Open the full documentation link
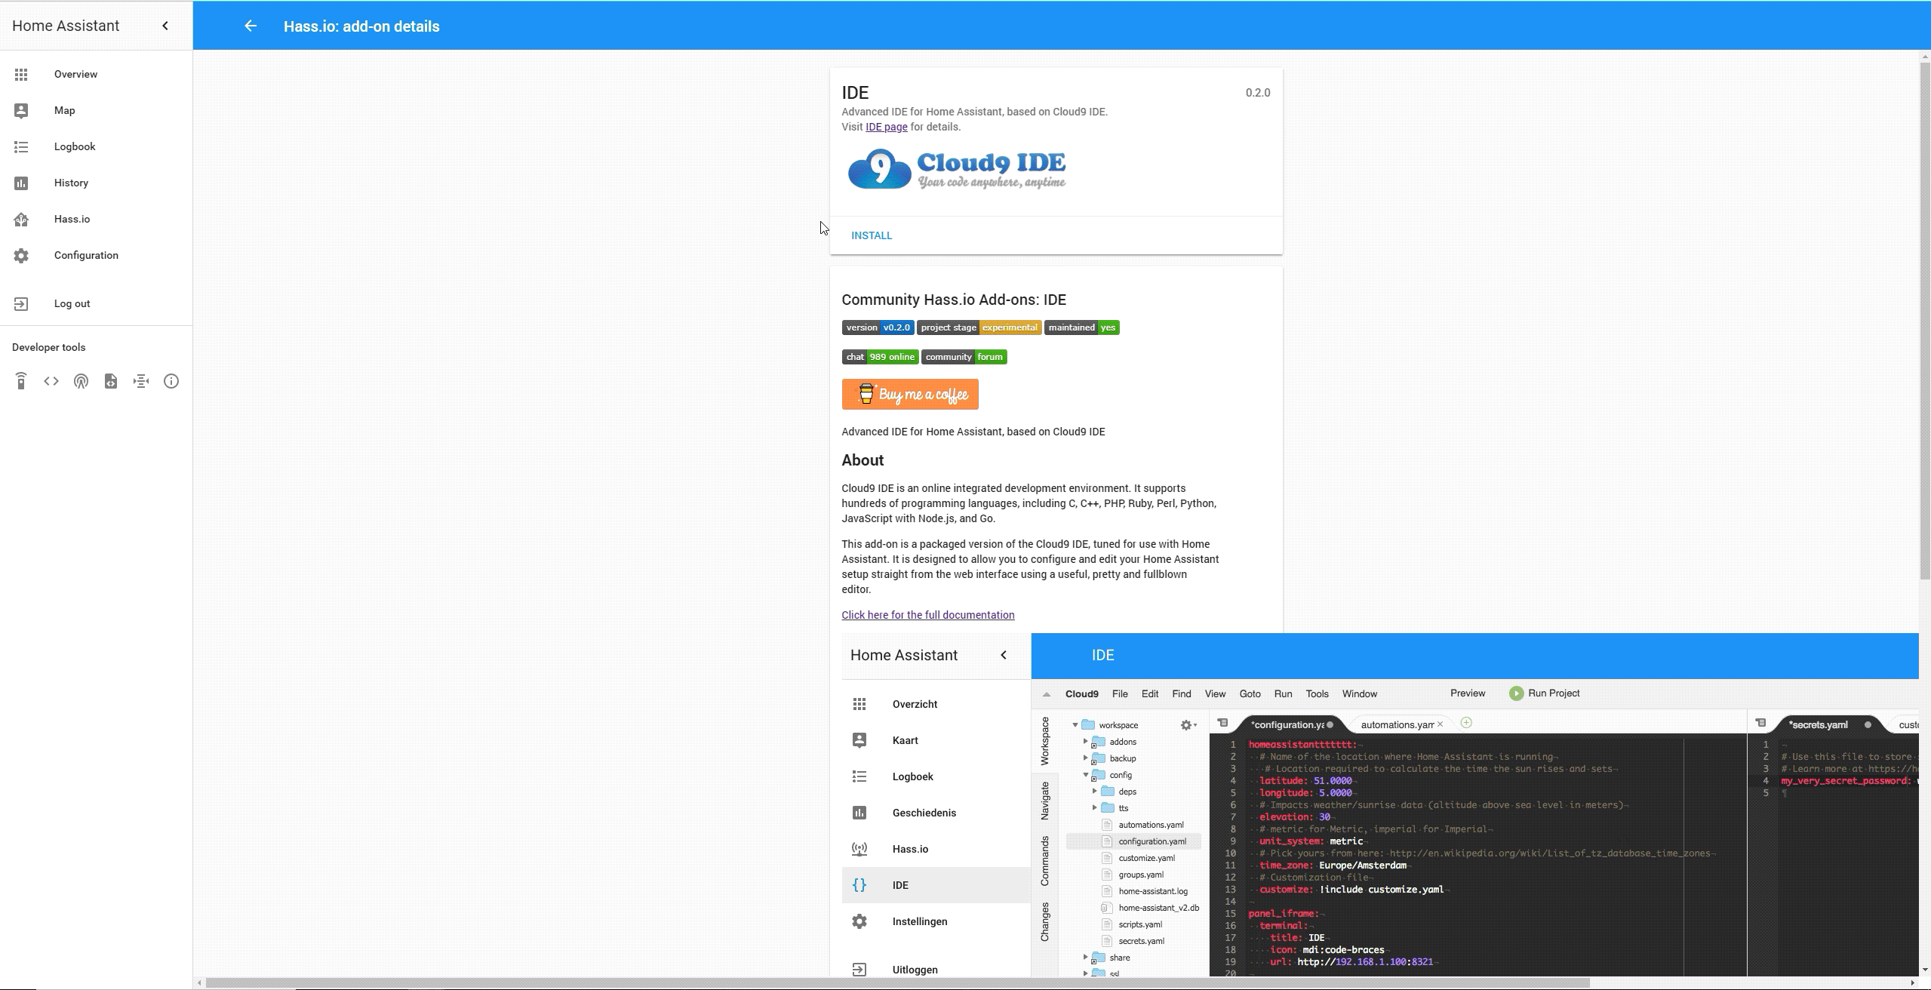This screenshot has width=1931, height=990. [927, 614]
